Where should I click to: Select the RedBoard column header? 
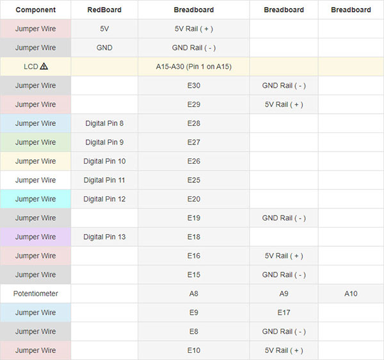pos(104,10)
